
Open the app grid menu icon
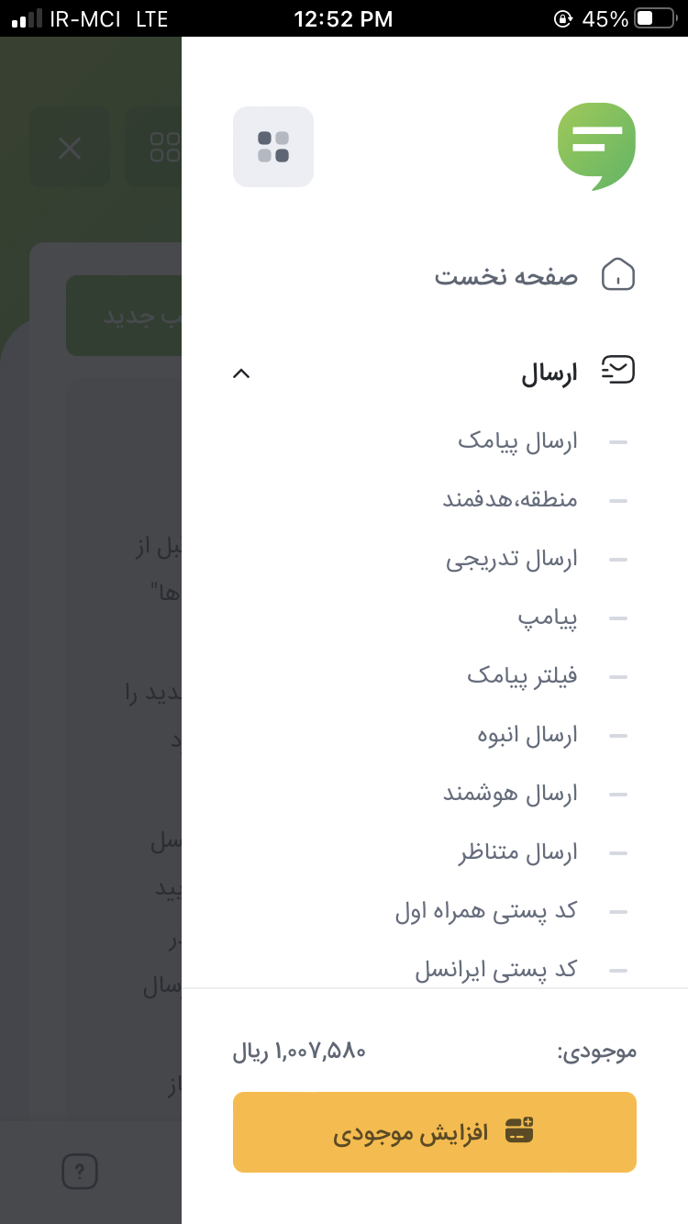[x=273, y=147]
